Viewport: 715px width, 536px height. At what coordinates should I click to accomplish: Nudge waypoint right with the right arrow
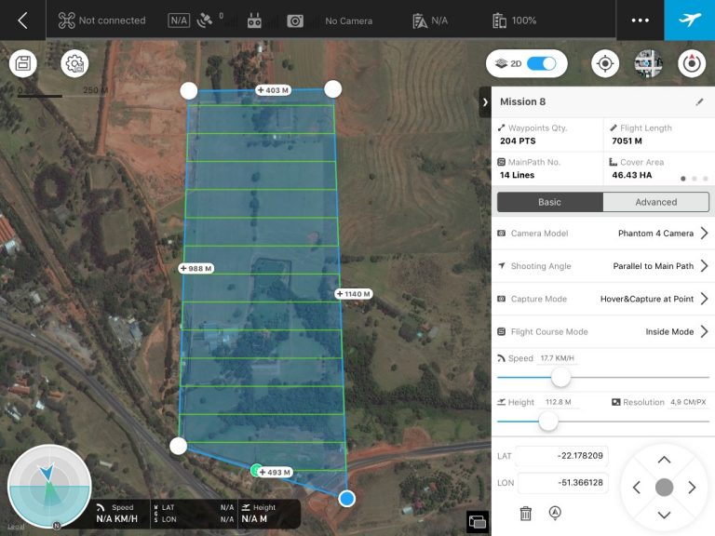692,488
